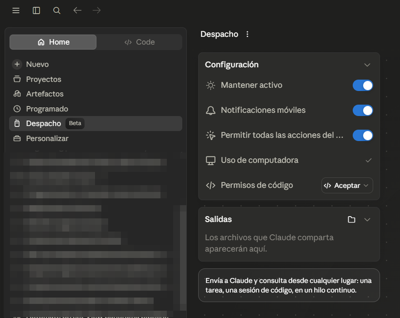Go back with the left arrow
The image size is (400, 318).
[x=77, y=10]
